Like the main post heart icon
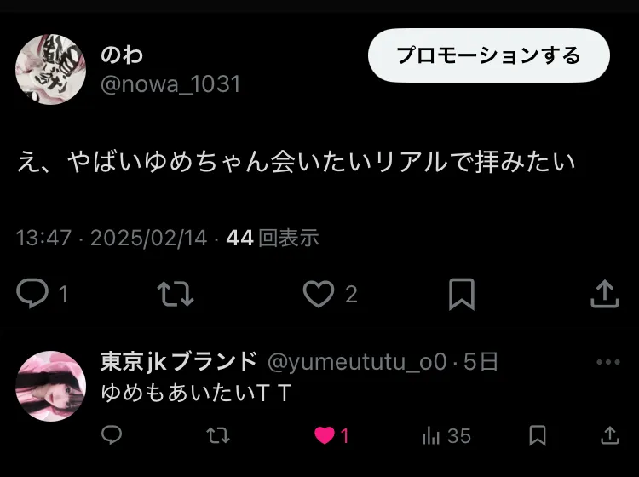This screenshot has height=477, width=639. [x=319, y=294]
